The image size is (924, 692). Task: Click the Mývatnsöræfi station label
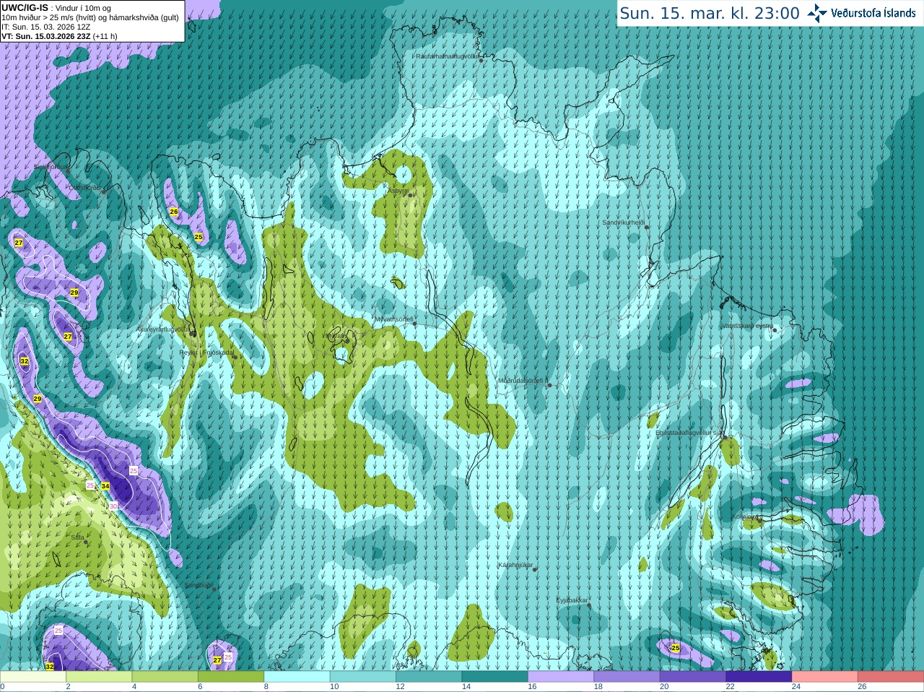point(393,319)
